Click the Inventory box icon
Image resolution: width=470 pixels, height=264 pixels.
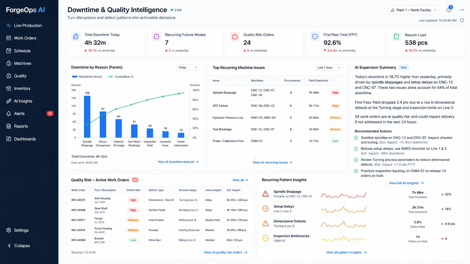[9, 88]
